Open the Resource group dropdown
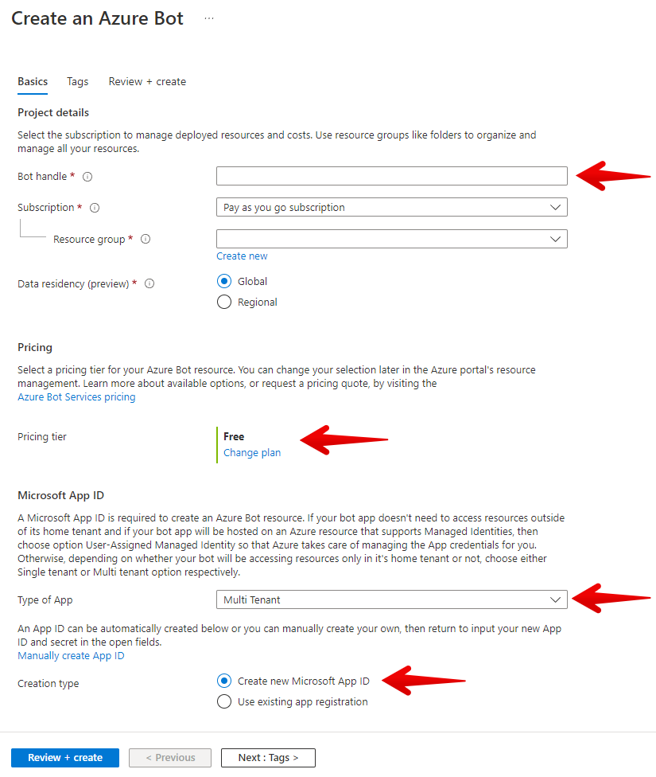 (392, 239)
